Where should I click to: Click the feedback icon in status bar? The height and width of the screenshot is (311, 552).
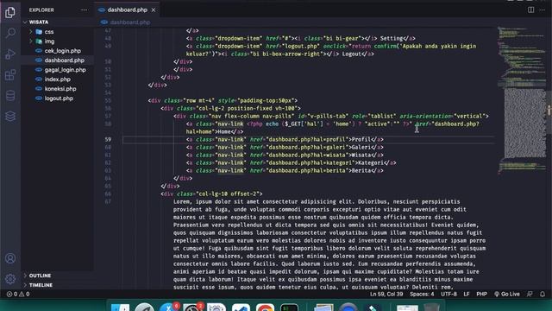pos(530,294)
